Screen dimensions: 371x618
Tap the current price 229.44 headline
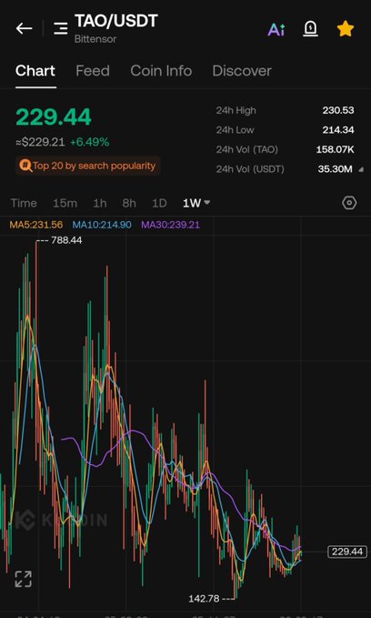54,117
